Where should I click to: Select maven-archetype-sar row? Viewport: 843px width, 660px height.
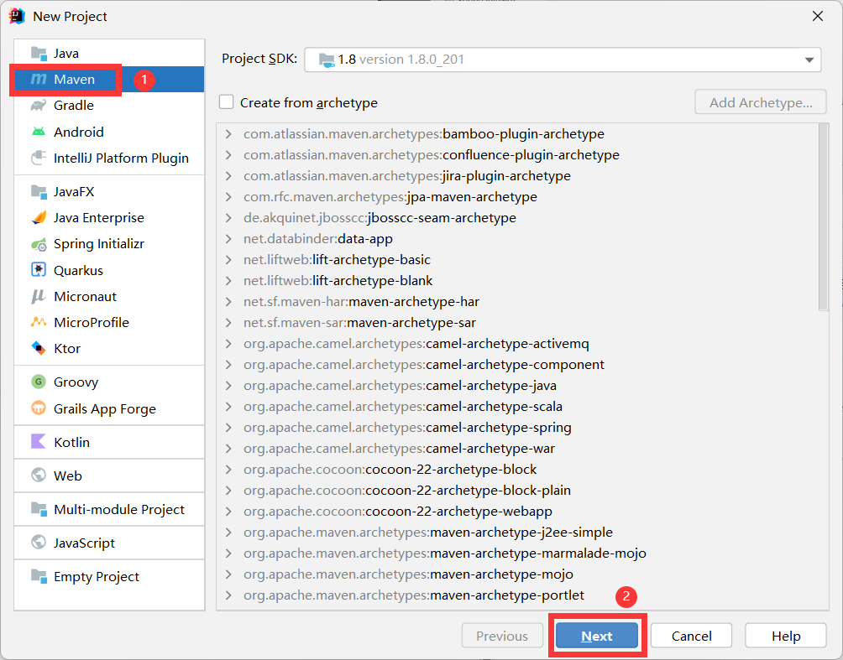click(518, 322)
